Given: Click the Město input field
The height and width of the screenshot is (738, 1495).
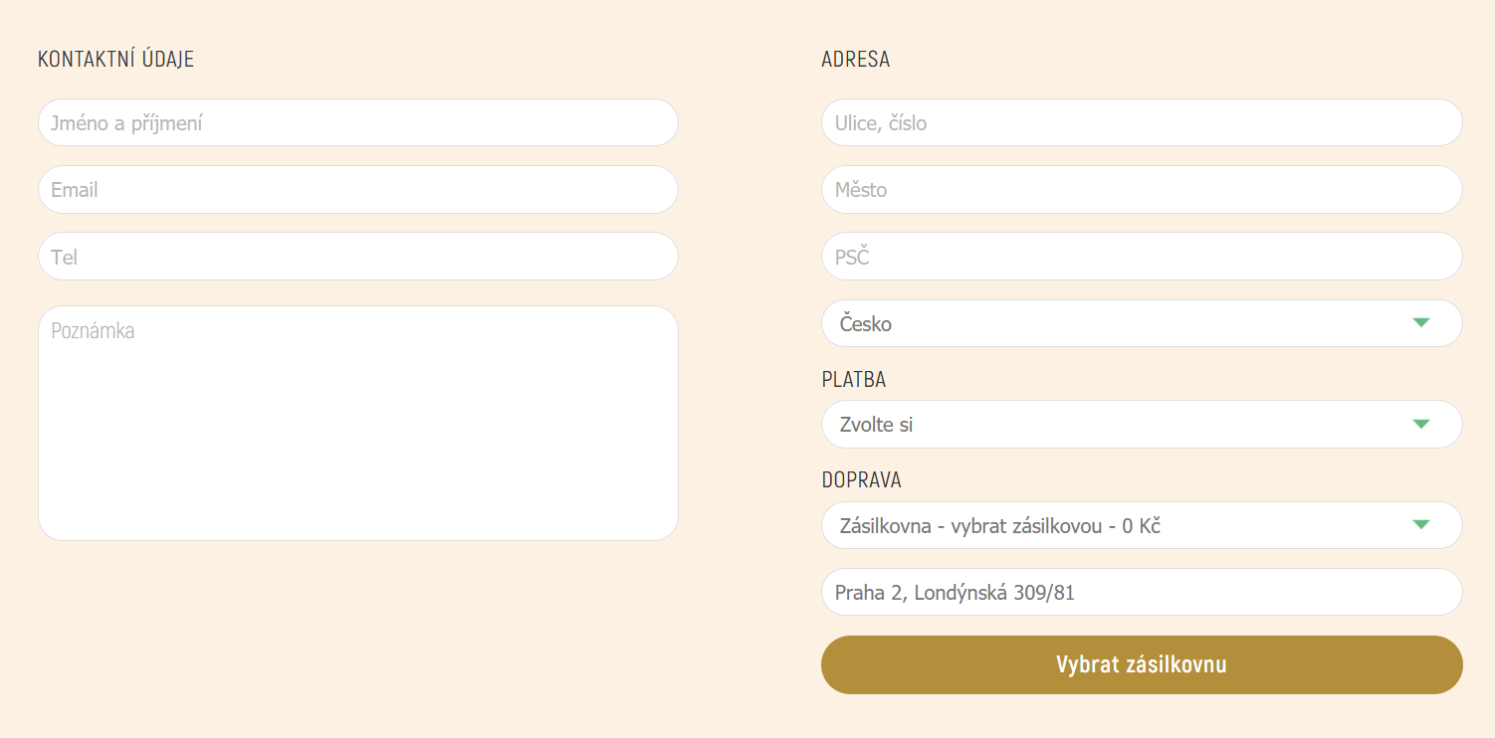Looking at the screenshot, I should (1142, 189).
